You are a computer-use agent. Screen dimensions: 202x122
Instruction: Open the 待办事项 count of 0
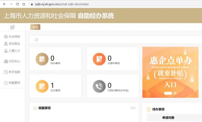[x=53, y=58]
